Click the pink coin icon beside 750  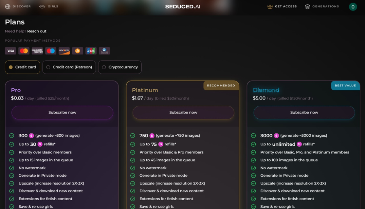pos(152,135)
